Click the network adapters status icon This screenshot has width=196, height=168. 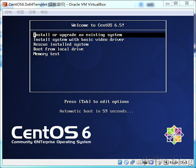tap(132, 162)
